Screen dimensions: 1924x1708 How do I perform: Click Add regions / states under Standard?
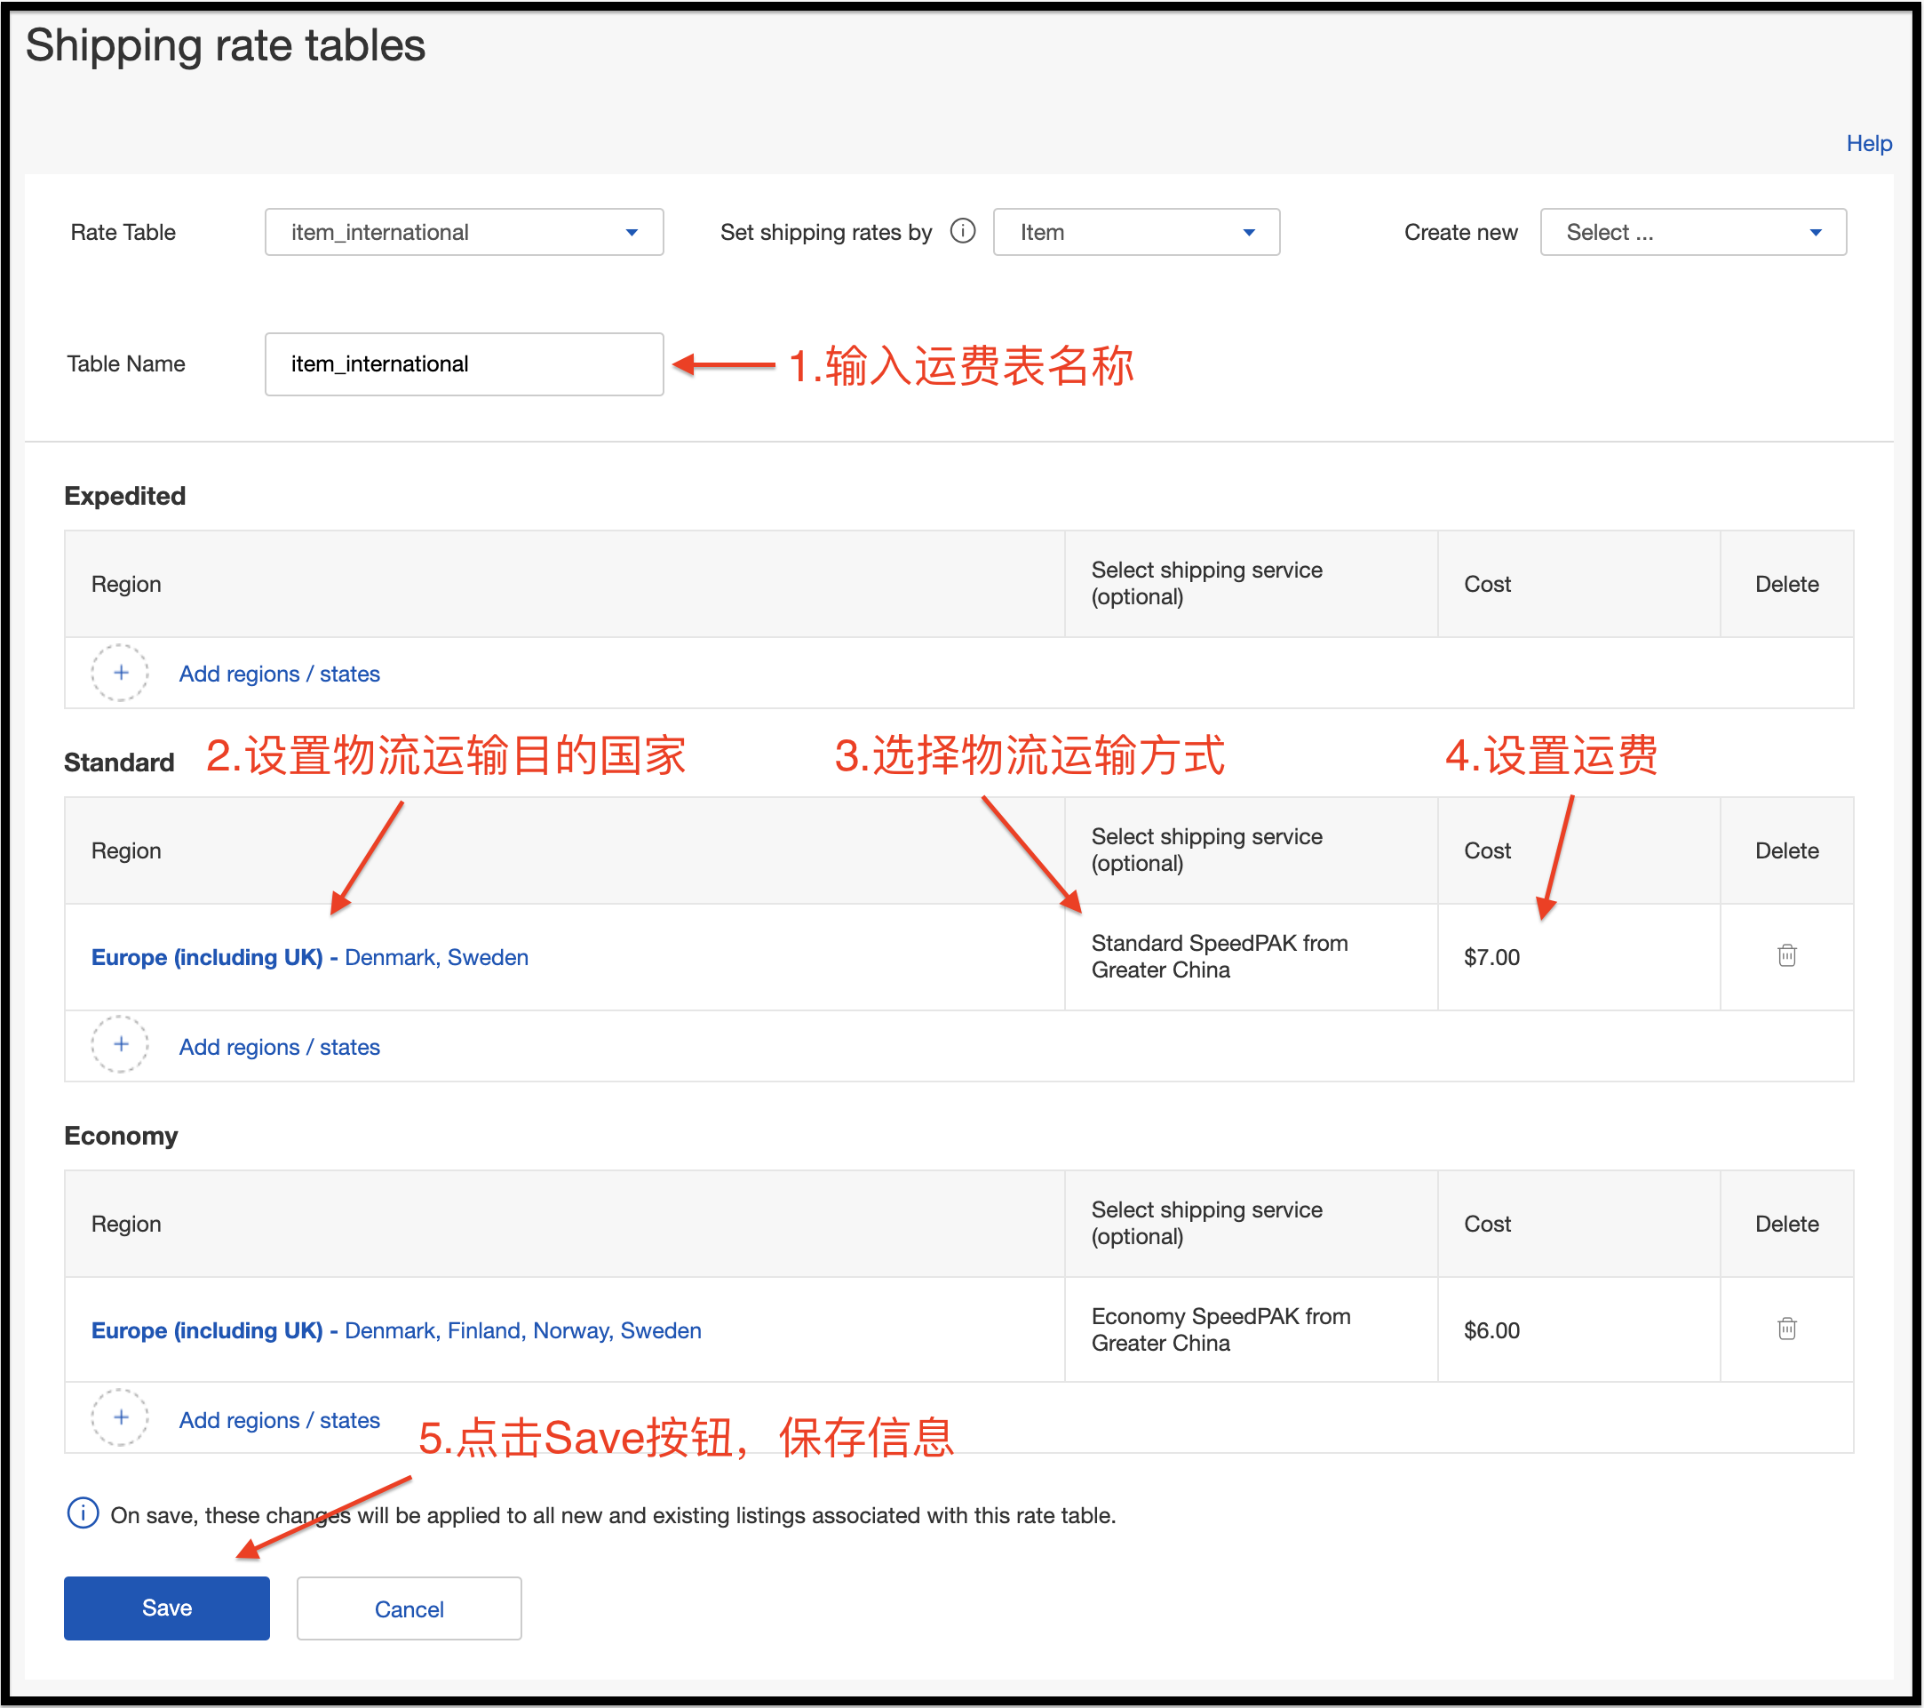click(279, 1046)
